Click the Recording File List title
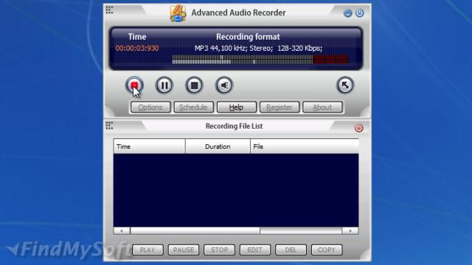The image size is (472, 265). click(x=234, y=126)
